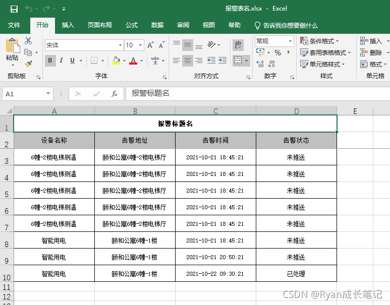Screen dimensions: 390x305
Task: Click 格式 in the cells group
Action: pyautogui.click(x=373, y=65)
